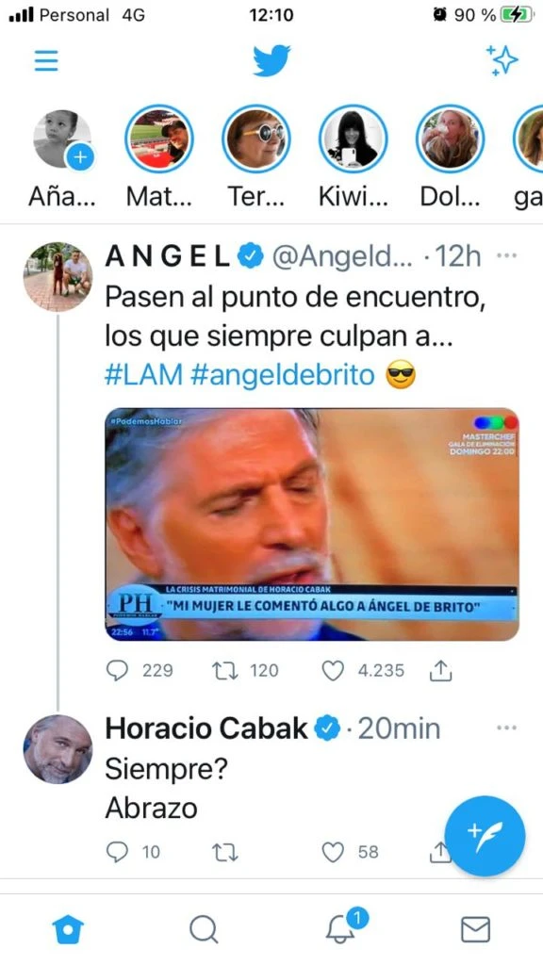Compose new tweet with floating feather button
543x965 pixels.
click(x=485, y=836)
